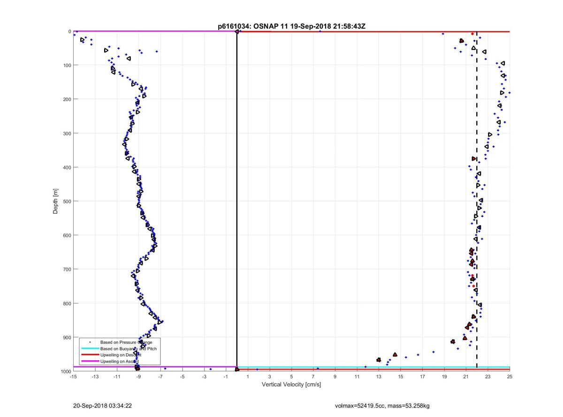The height and width of the screenshot is (417, 563).
Task: Click x-axis tick label 17
Action: [422, 377]
